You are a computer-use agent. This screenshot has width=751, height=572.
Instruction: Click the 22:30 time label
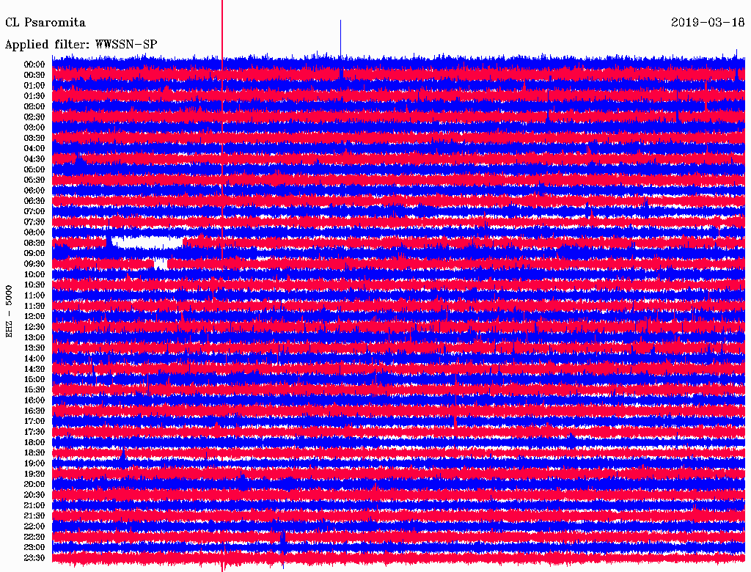34,537
